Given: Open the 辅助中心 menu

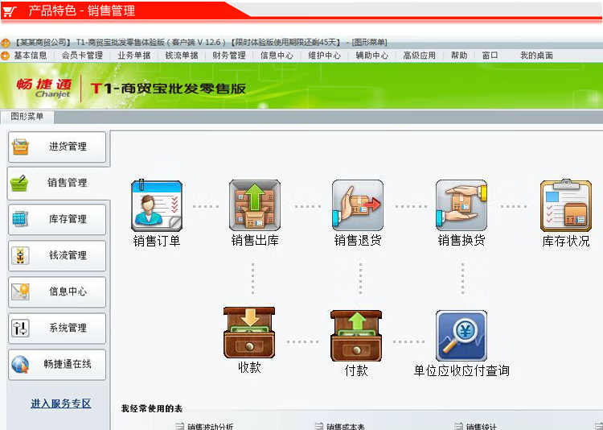Looking at the screenshot, I should click(372, 56).
